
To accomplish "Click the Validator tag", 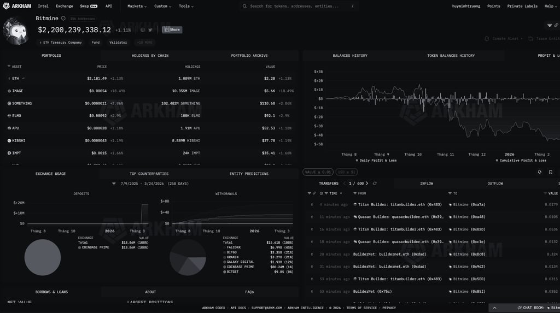I will click(118, 43).
